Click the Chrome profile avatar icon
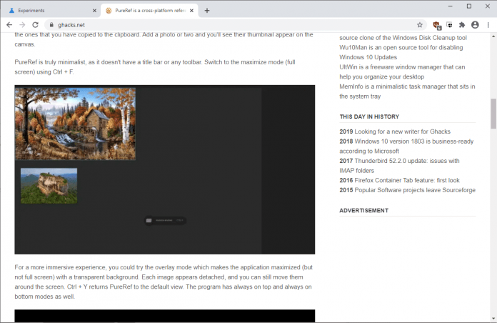 pyautogui.click(x=475, y=24)
